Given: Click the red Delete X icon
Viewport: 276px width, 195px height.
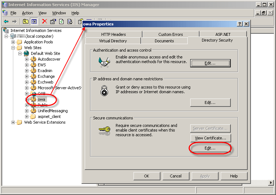Looking at the screenshot, I should click(45, 22).
